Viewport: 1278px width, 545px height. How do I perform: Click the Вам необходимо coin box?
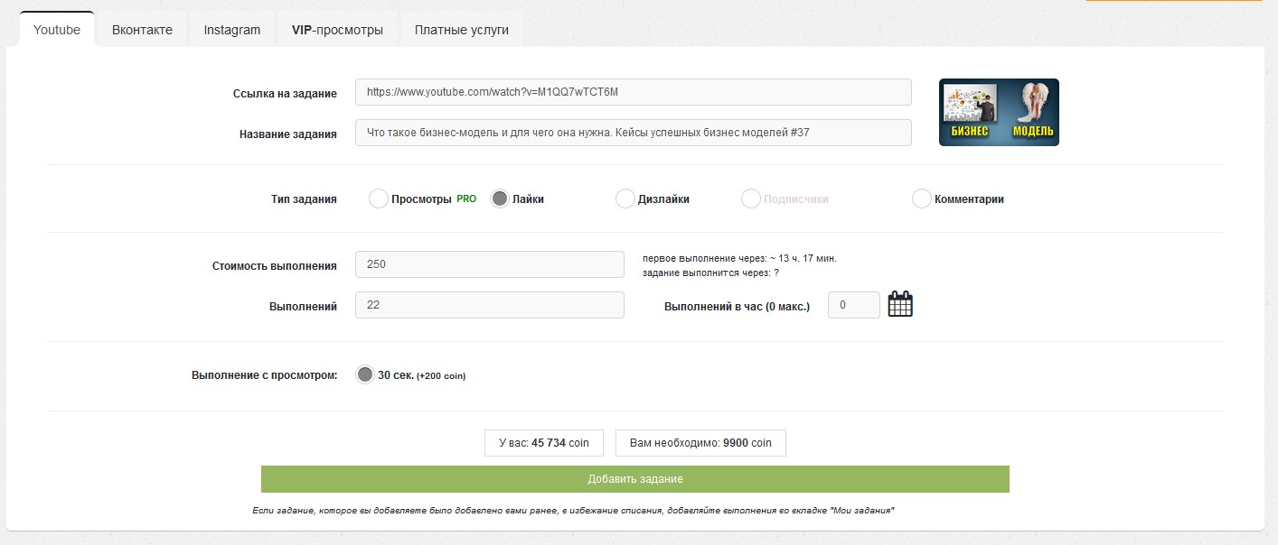pos(700,443)
